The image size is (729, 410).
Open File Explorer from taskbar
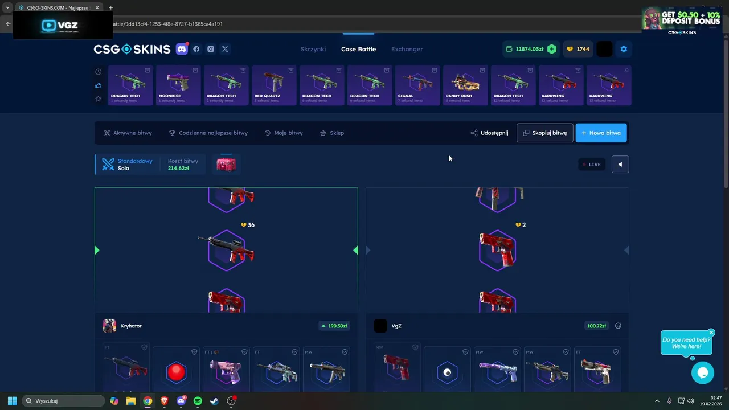[131, 401]
